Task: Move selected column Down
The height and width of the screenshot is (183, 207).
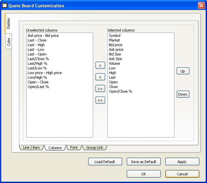Action: coord(183,94)
